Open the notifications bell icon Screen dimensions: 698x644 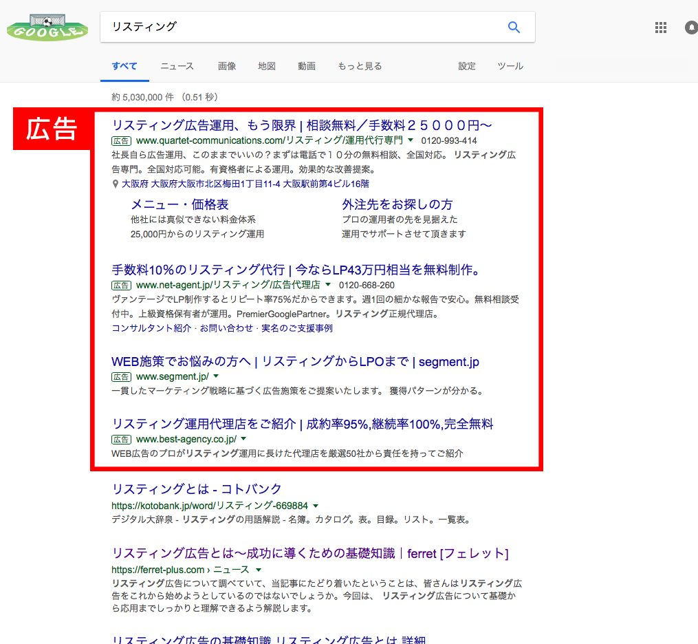pos(691,28)
